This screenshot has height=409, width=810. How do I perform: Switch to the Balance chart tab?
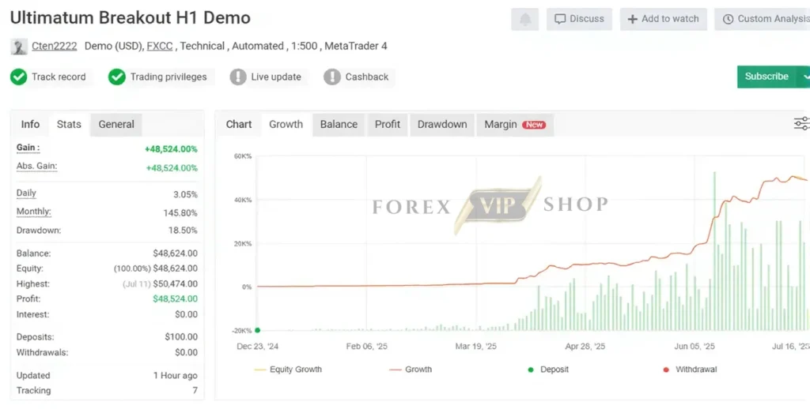point(339,124)
